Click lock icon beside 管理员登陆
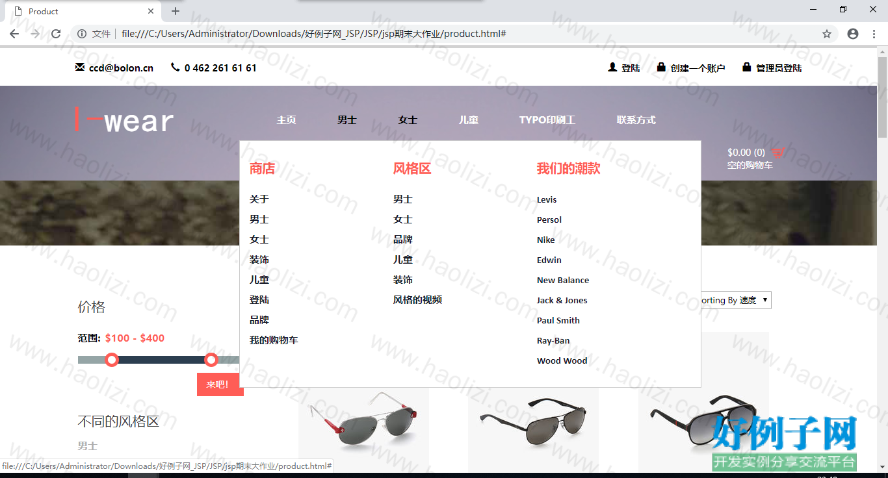 point(746,67)
